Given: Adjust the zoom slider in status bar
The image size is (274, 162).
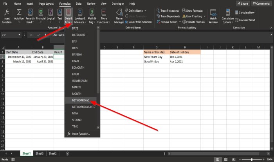Looking at the screenshot, I should point(251,160).
